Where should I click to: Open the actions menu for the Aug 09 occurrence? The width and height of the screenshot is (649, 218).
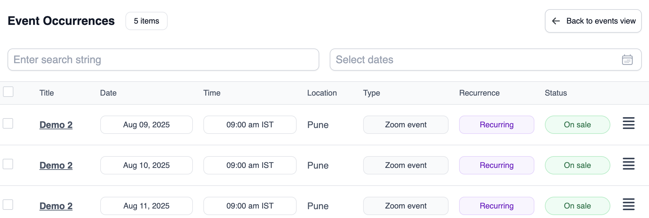click(628, 123)
